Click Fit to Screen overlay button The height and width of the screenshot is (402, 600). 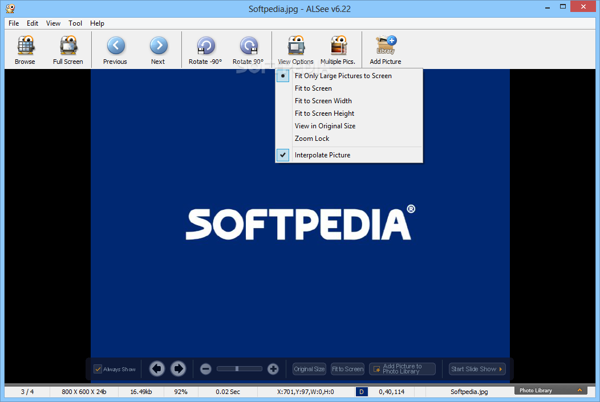(347, 369)
